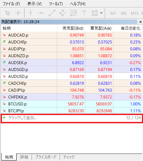Image resolution: width=143 pixels, height=161 pixels.
Task: Select the arrow cursor tool
Action: [7, 13]
